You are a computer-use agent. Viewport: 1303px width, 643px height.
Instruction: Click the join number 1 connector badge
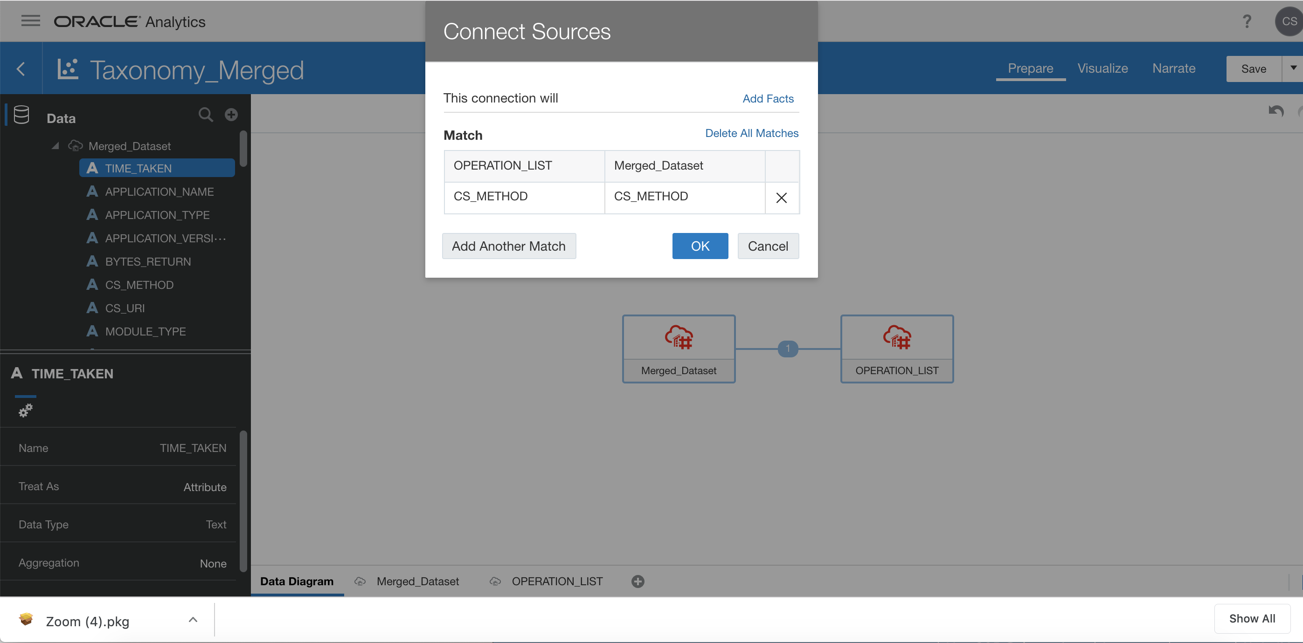[x=788, y=349]
